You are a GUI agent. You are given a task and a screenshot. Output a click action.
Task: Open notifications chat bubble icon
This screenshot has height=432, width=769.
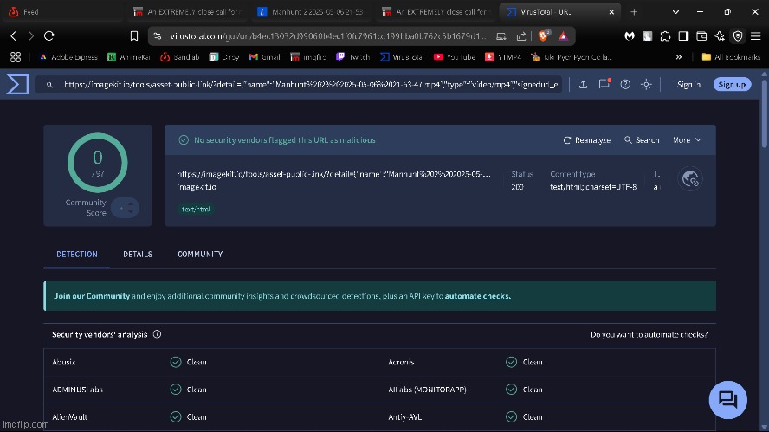click(x=604, y=84)
